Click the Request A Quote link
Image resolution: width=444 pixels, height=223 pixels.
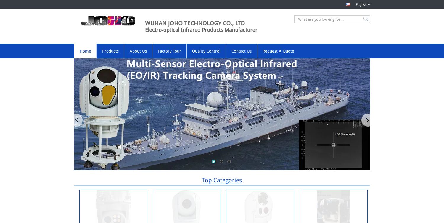tap(278, 51)
